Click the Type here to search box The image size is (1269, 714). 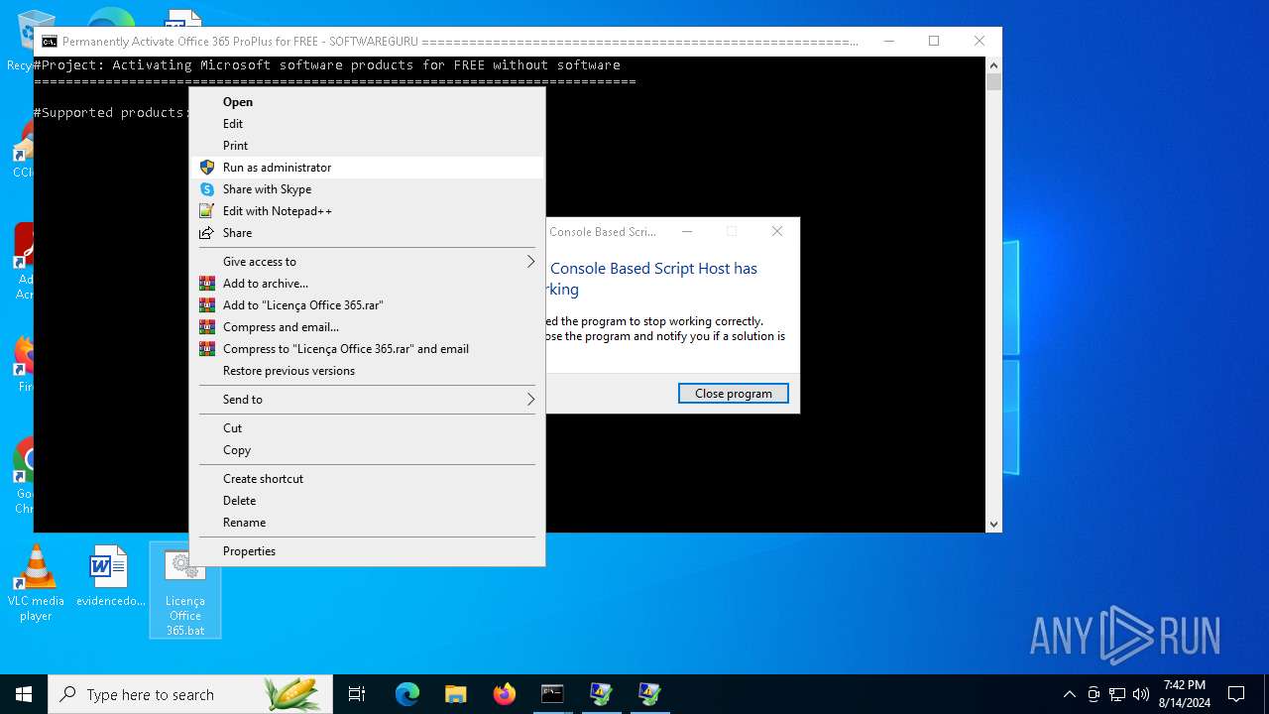[190, 694]
